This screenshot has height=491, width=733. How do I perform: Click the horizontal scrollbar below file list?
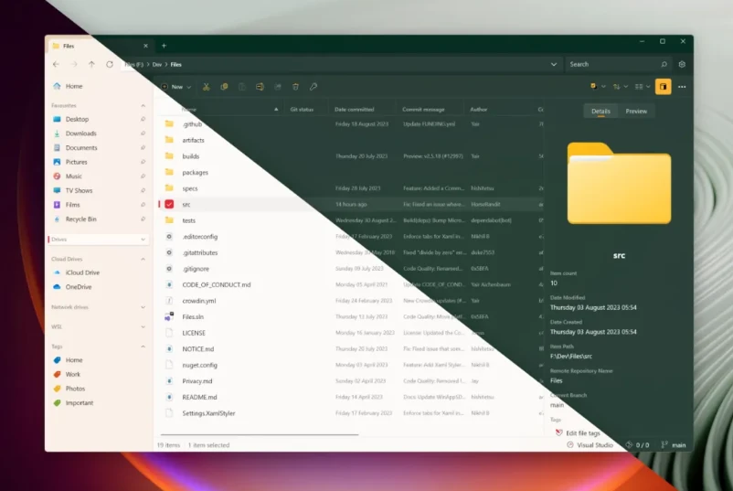pyautogui.click(x=260, y=434)
